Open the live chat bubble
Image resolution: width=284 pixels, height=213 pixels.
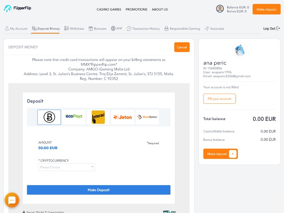[12, 200]
